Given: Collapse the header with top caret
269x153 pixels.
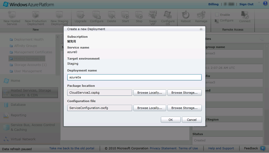Looking at the screenshot, I should click(259, 2).
